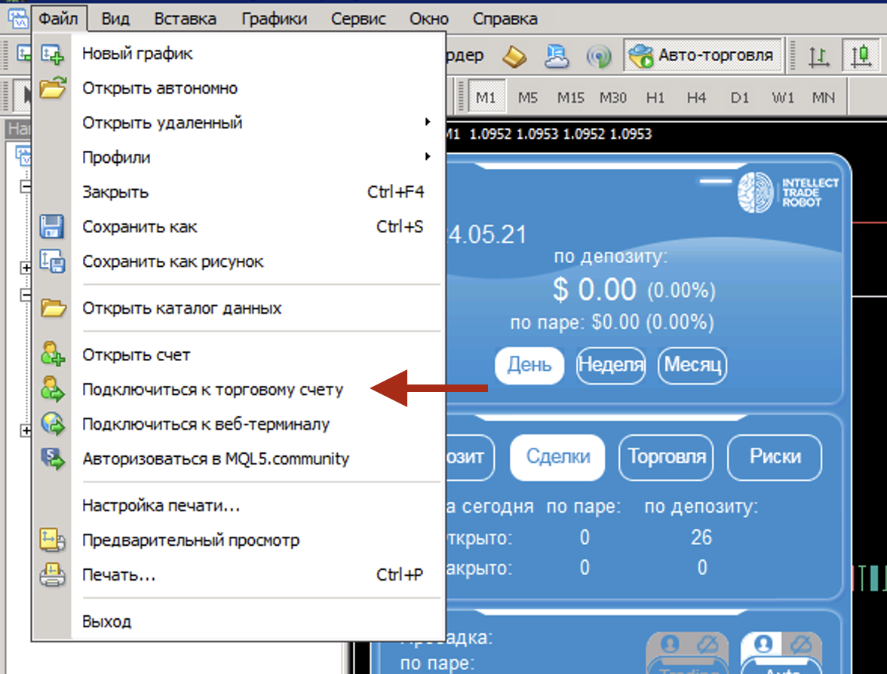
Task: Switch to bar chart mode
Action: (818, 56)
